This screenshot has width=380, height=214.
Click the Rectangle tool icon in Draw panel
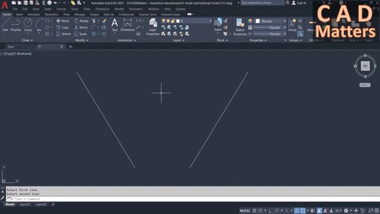tap(47, 21)
